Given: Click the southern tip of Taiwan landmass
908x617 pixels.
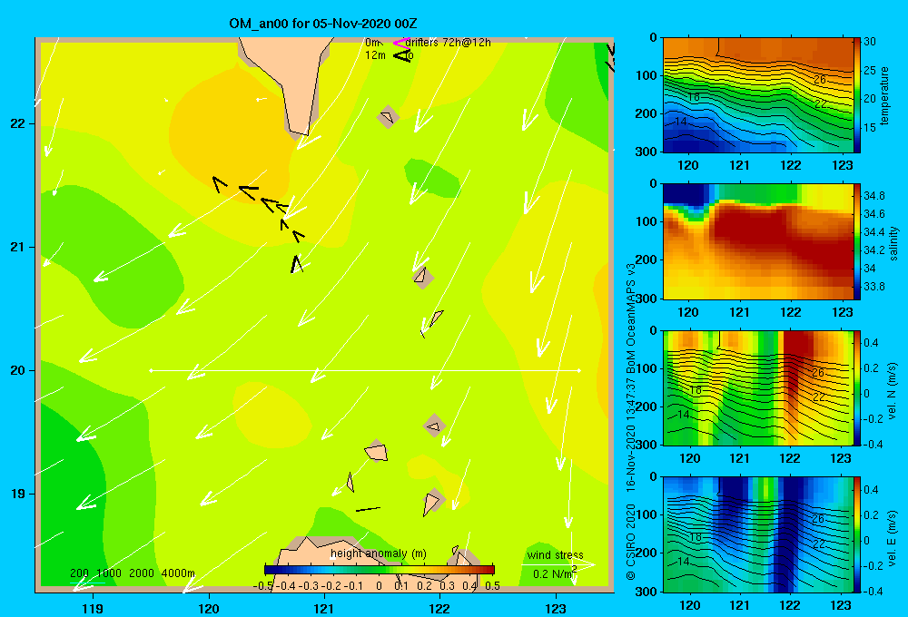Looking at the screenshot, I should pos(301,134).
